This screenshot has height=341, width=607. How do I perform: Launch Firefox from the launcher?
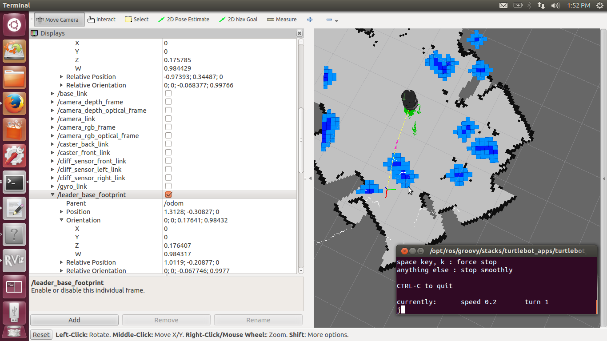point(14,104)
